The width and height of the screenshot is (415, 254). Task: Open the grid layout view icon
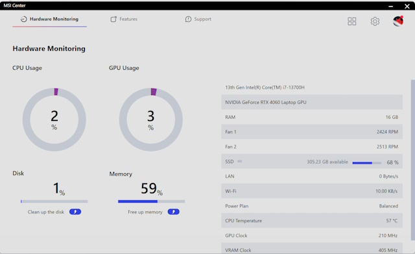click(351, 21)
